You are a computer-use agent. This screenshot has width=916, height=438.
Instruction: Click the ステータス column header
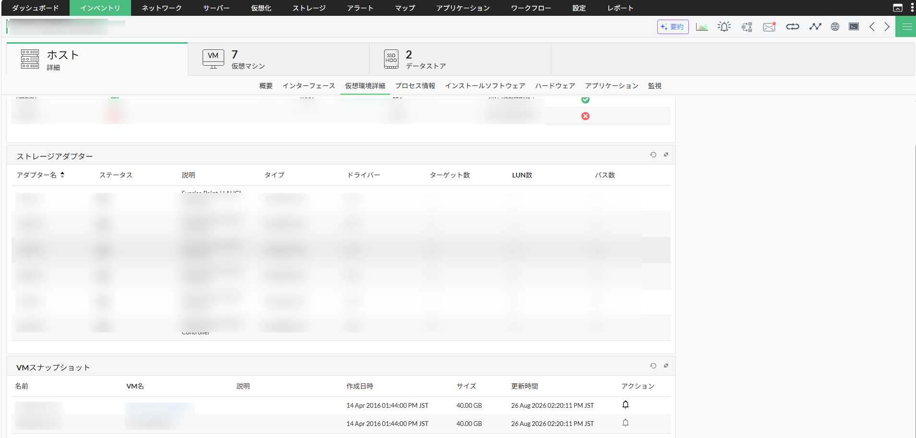[116, 175]
